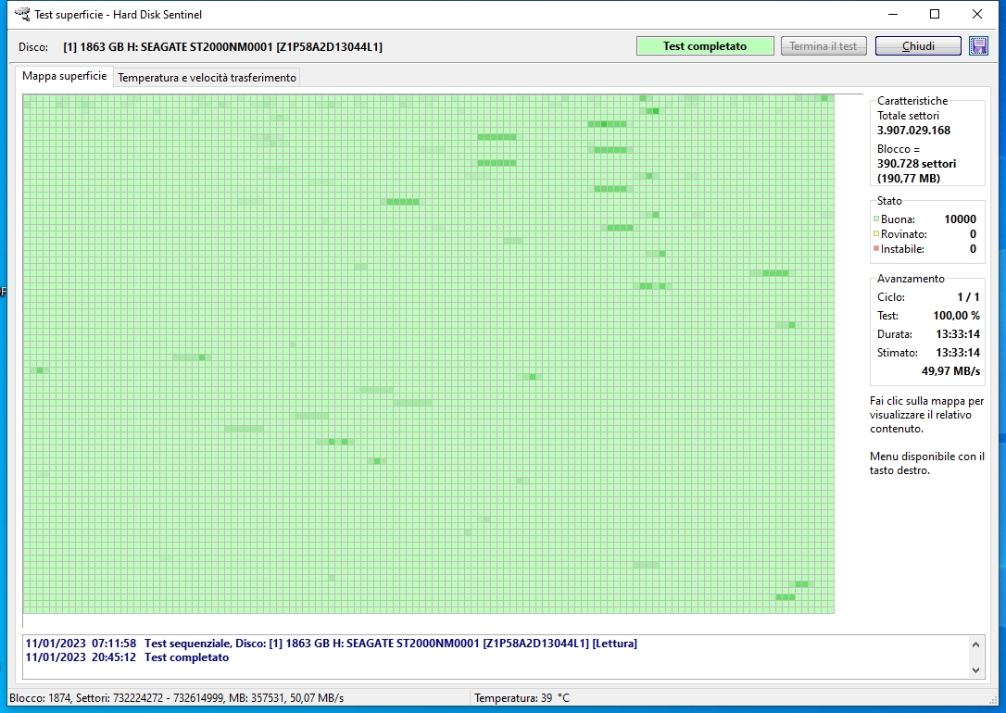Click the average speed 49,97 MB/s
Image resolution: width=1006 pixels, height=713 pixels.
point(950,371)
